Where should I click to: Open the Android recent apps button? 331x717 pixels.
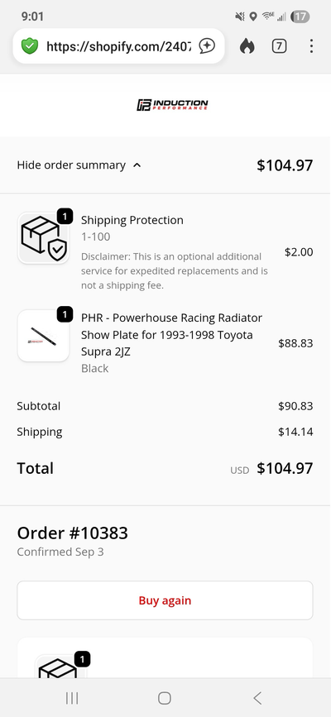click(72, 698)
